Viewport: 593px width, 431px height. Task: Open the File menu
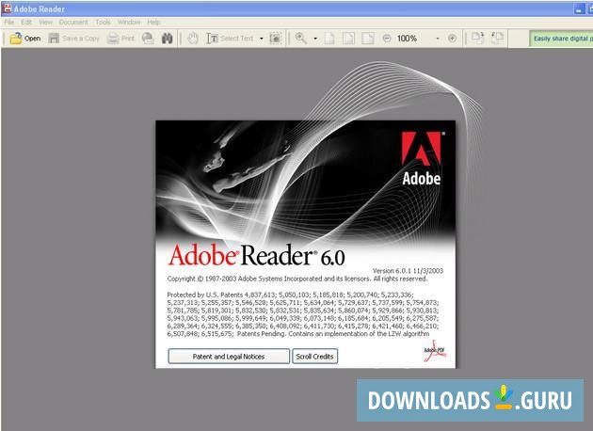9,23
